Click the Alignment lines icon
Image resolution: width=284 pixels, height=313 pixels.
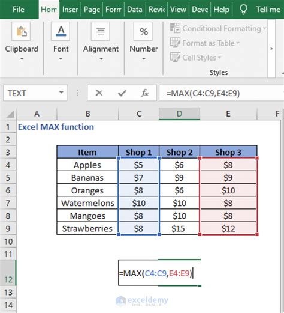pyautogui.click(x=101, y=31)
